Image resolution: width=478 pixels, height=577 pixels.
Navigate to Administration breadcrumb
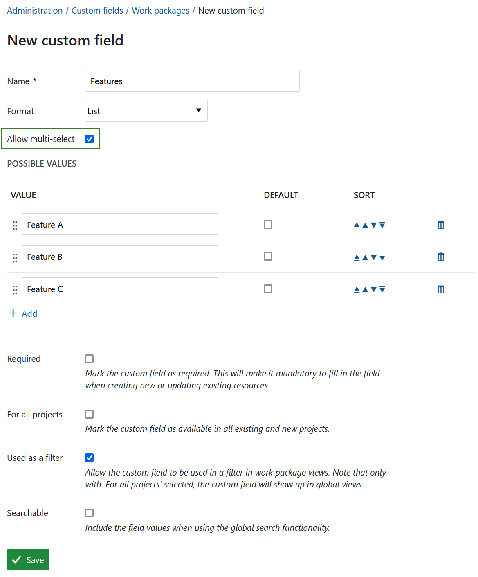[35, 11]
